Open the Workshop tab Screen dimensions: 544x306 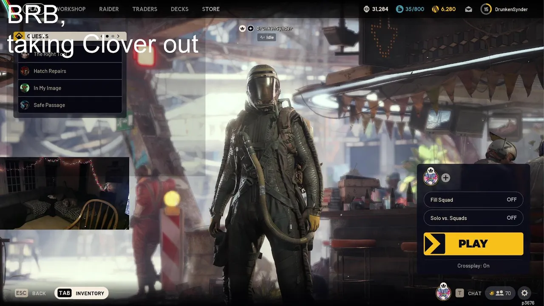70,9
